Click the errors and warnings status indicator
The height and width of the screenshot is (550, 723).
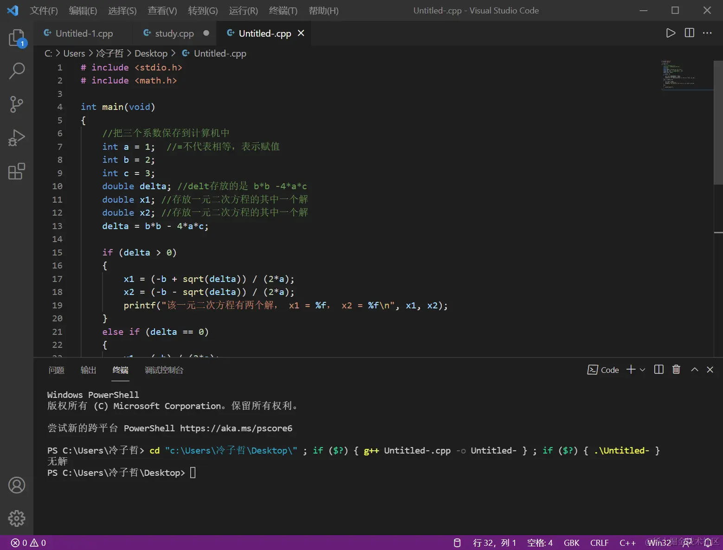tap(29, 543)
